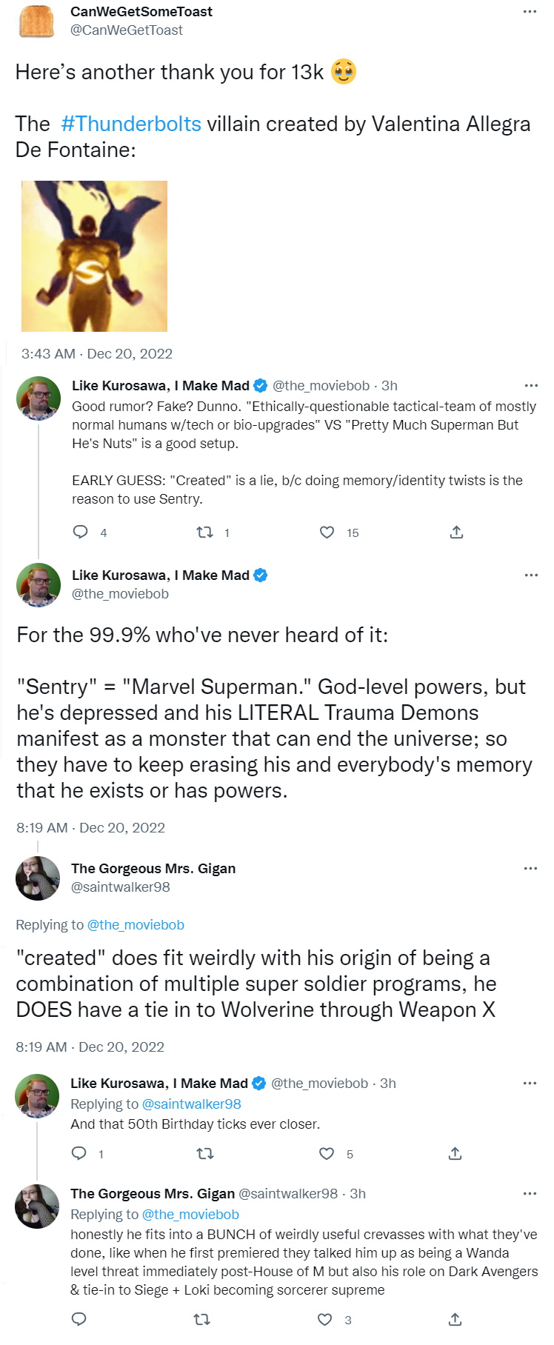Open @saintwalker98 mention in reply line

191,1104
